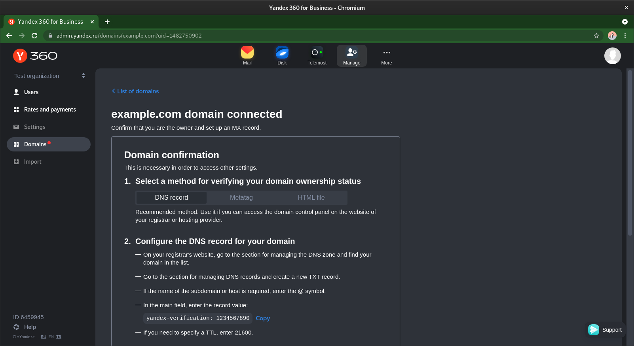Switch to the HTML file tab
The height and width of the screenshot is (346, 634).
[x=311, y=198]
